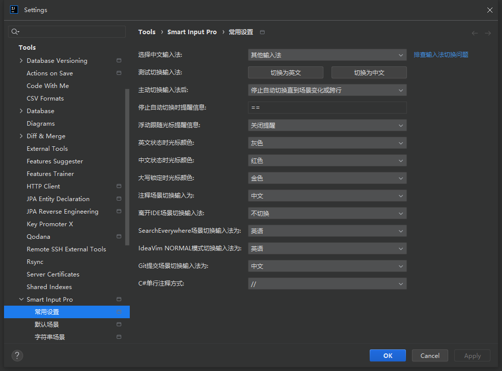The image size is (502, 371).
Task: Select Server Certificates in settings tree
Action: (53, 274)
